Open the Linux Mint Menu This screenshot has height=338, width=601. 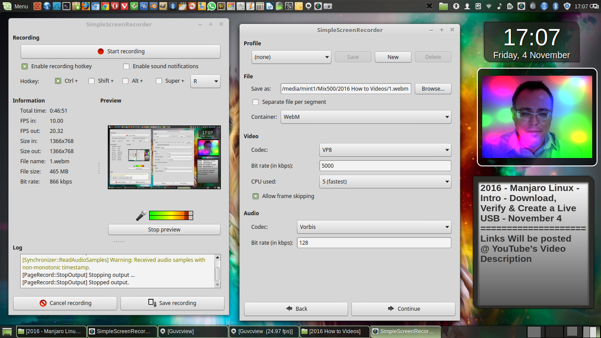(15, 6)
